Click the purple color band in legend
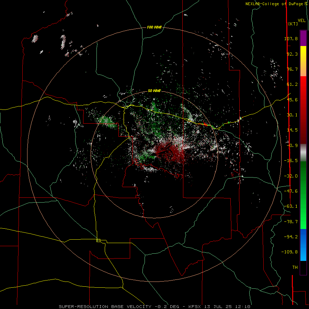 (x=303, y=38)
